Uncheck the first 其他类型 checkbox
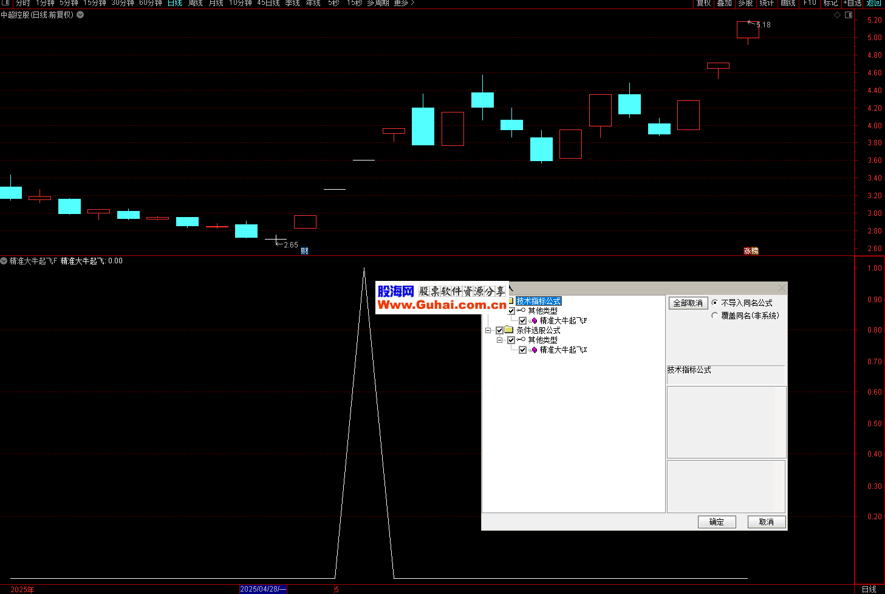This screenshot has width=885, height=594. click(511, 311)
